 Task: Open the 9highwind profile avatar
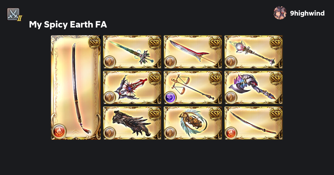280,13
